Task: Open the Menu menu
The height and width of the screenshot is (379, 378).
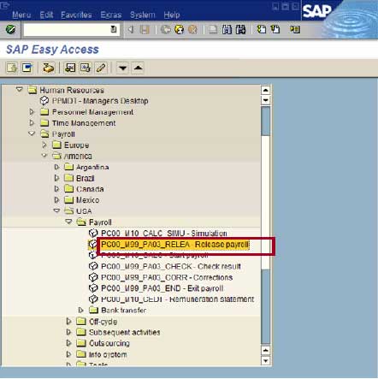Action: coord(21,15)
